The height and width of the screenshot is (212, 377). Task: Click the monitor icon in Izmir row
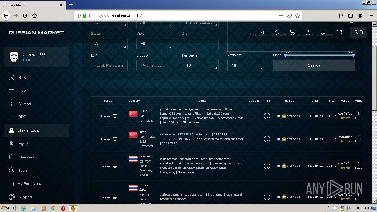(115, 139)
